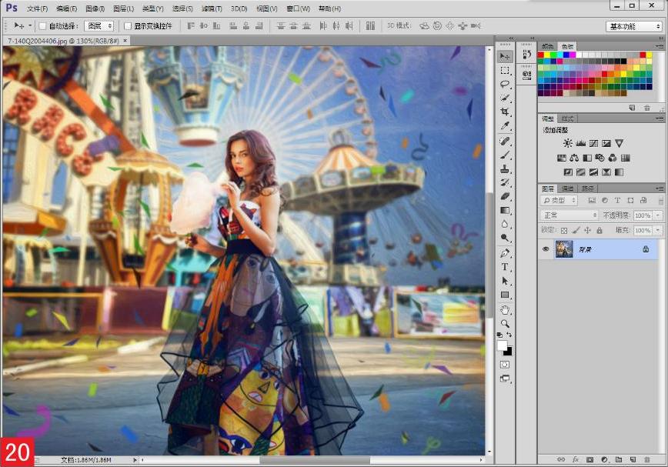Toggle lock position
The image size is (668, 467).
coord(587,230)
